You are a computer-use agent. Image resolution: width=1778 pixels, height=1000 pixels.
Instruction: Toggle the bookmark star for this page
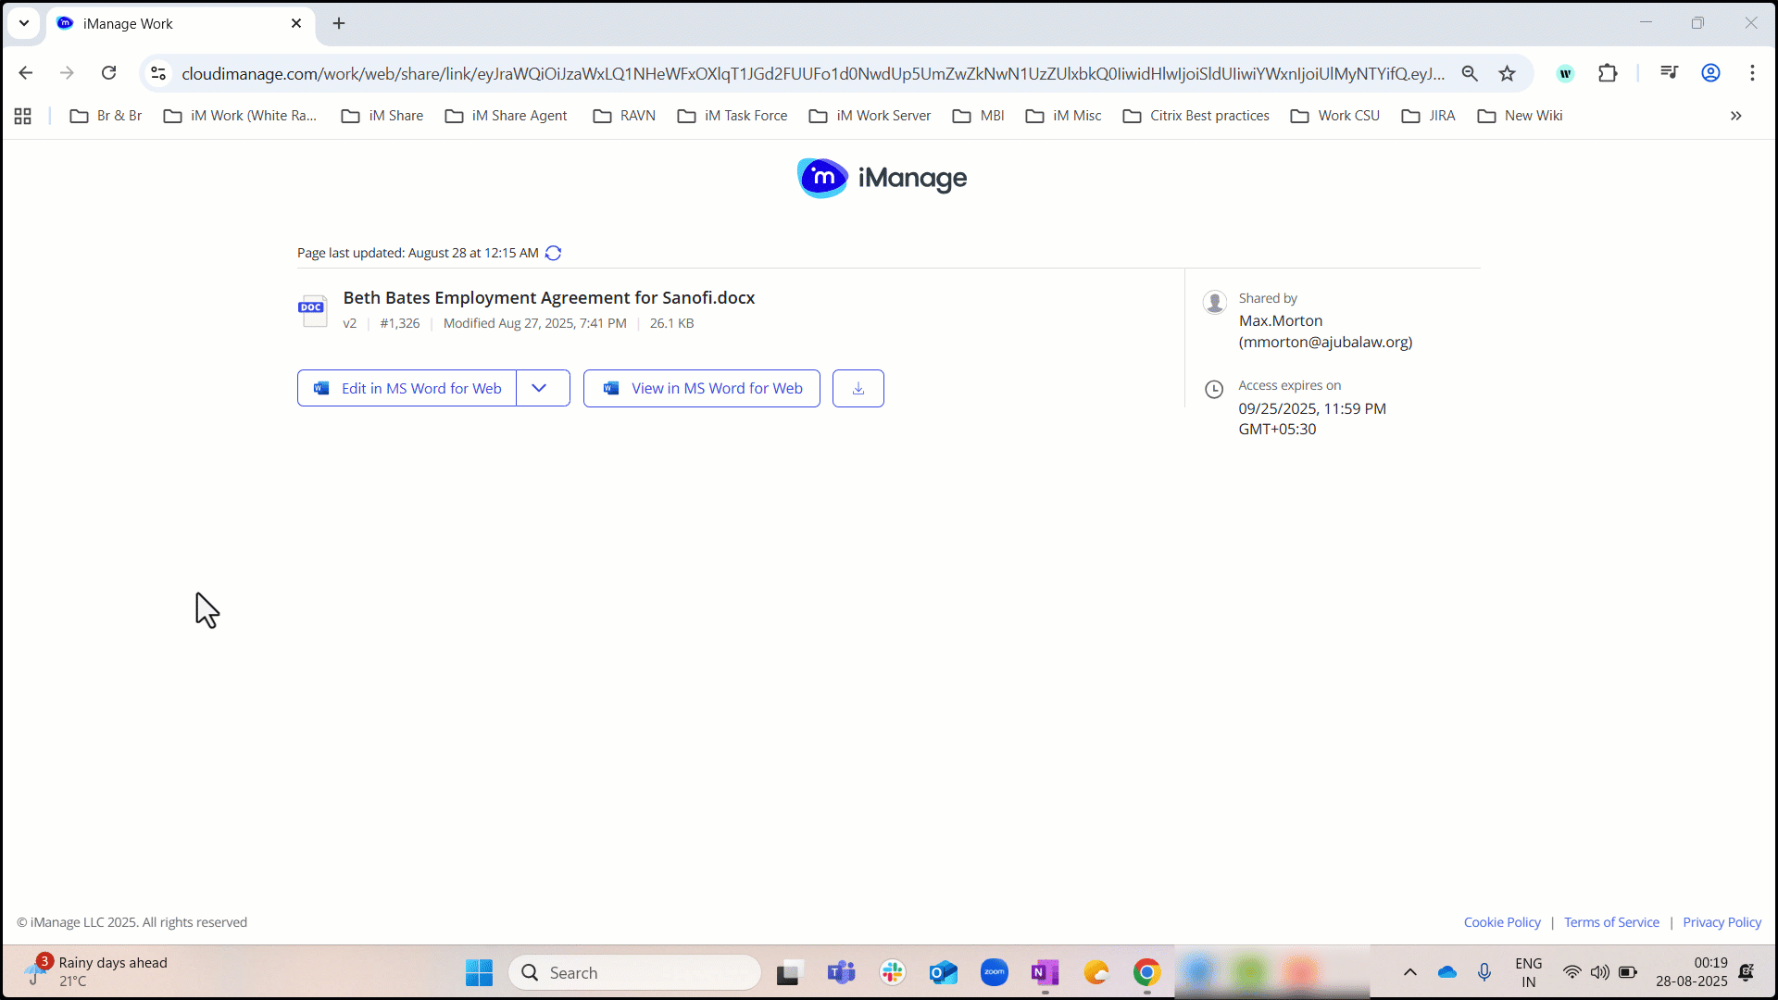tap(1507, 73)
